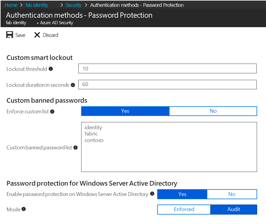Expand the dropdown caret beside Azure AD Security
266x224 pixels.
click(x=38, y=23)
